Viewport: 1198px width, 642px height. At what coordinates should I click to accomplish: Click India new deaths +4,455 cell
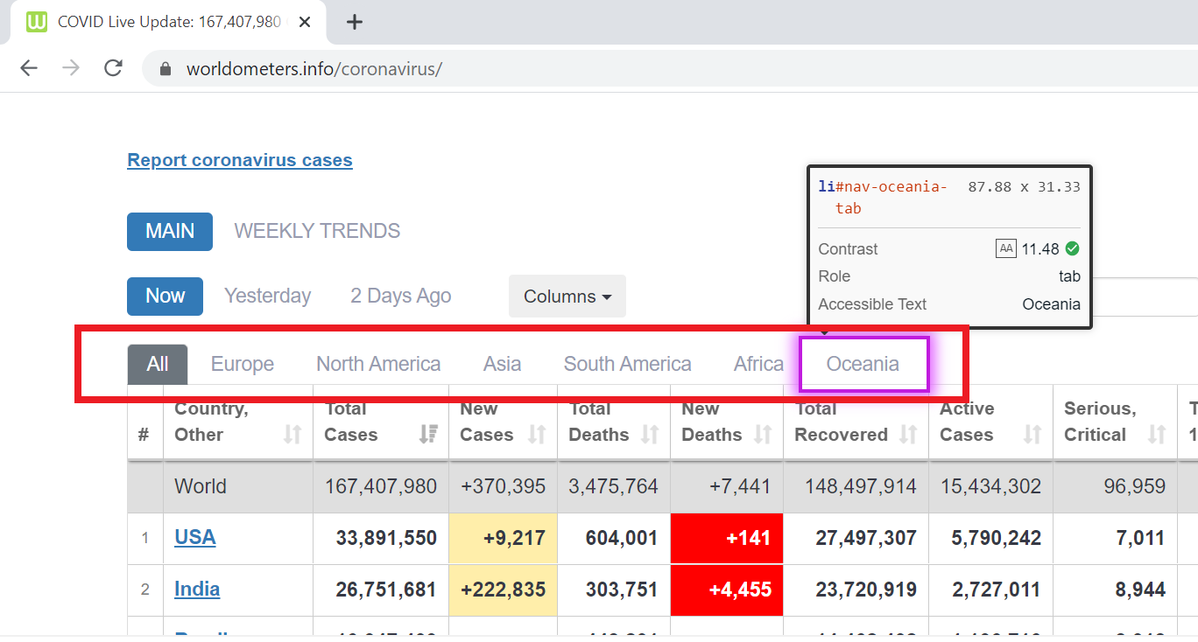coord(727,590)
